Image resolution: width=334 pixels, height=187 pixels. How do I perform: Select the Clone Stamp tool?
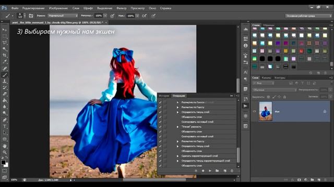[x=5, y=81]
